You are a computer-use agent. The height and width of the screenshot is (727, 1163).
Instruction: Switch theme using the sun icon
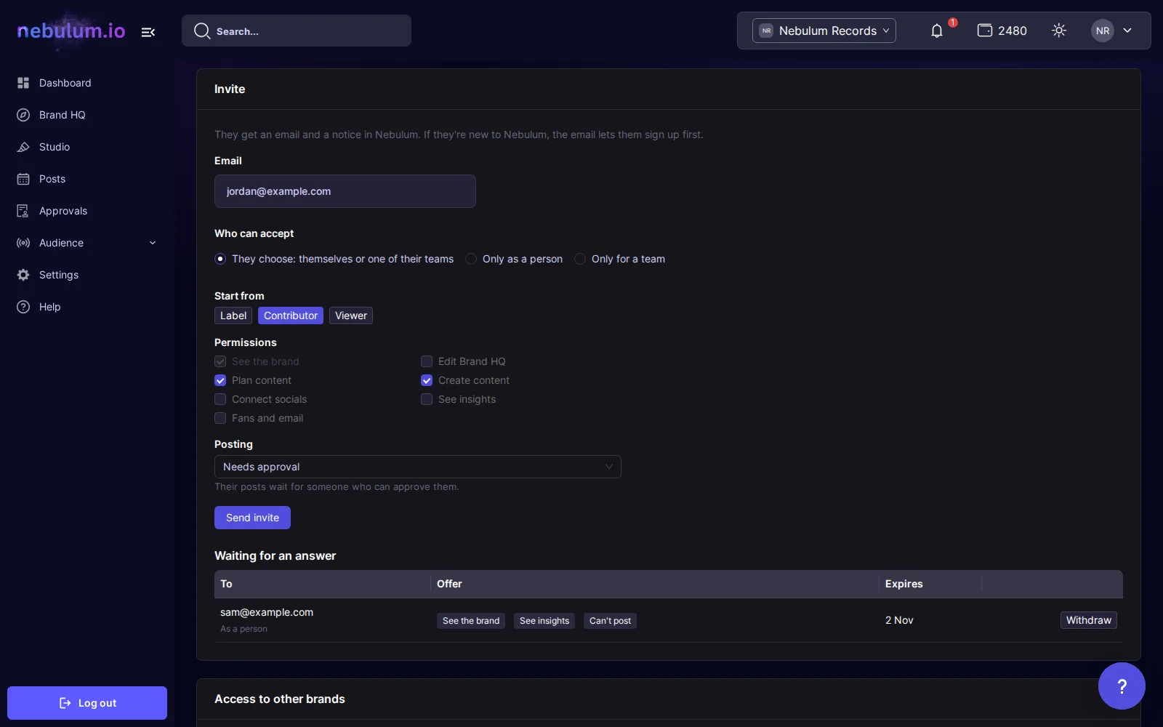(1059, 31)
